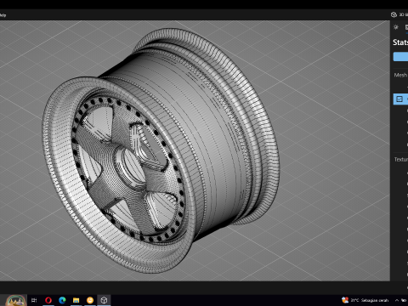Open Opera browser from taskbar
Screen dimensions: 408x306
point(48,300)
